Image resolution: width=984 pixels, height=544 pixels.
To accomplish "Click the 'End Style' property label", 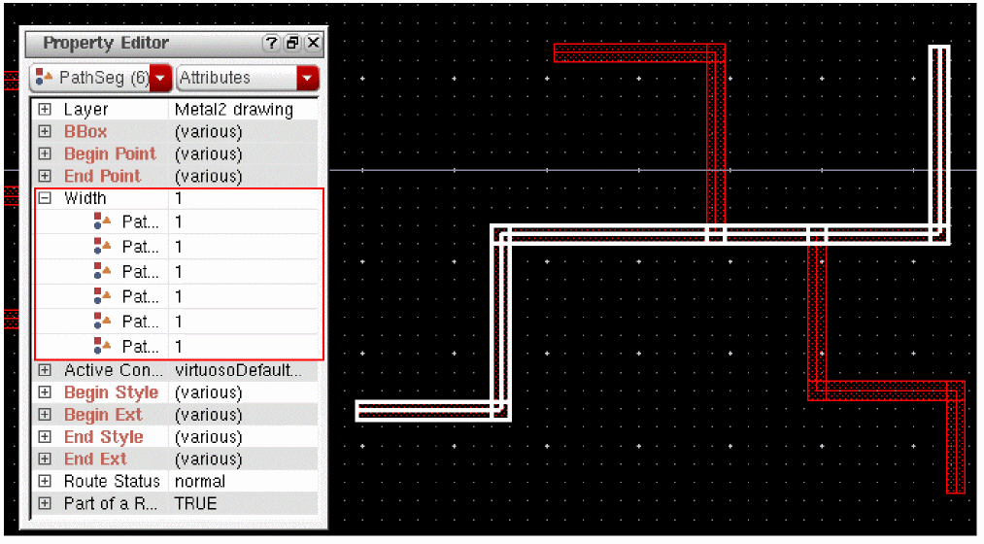I will [x=104, y=437].
